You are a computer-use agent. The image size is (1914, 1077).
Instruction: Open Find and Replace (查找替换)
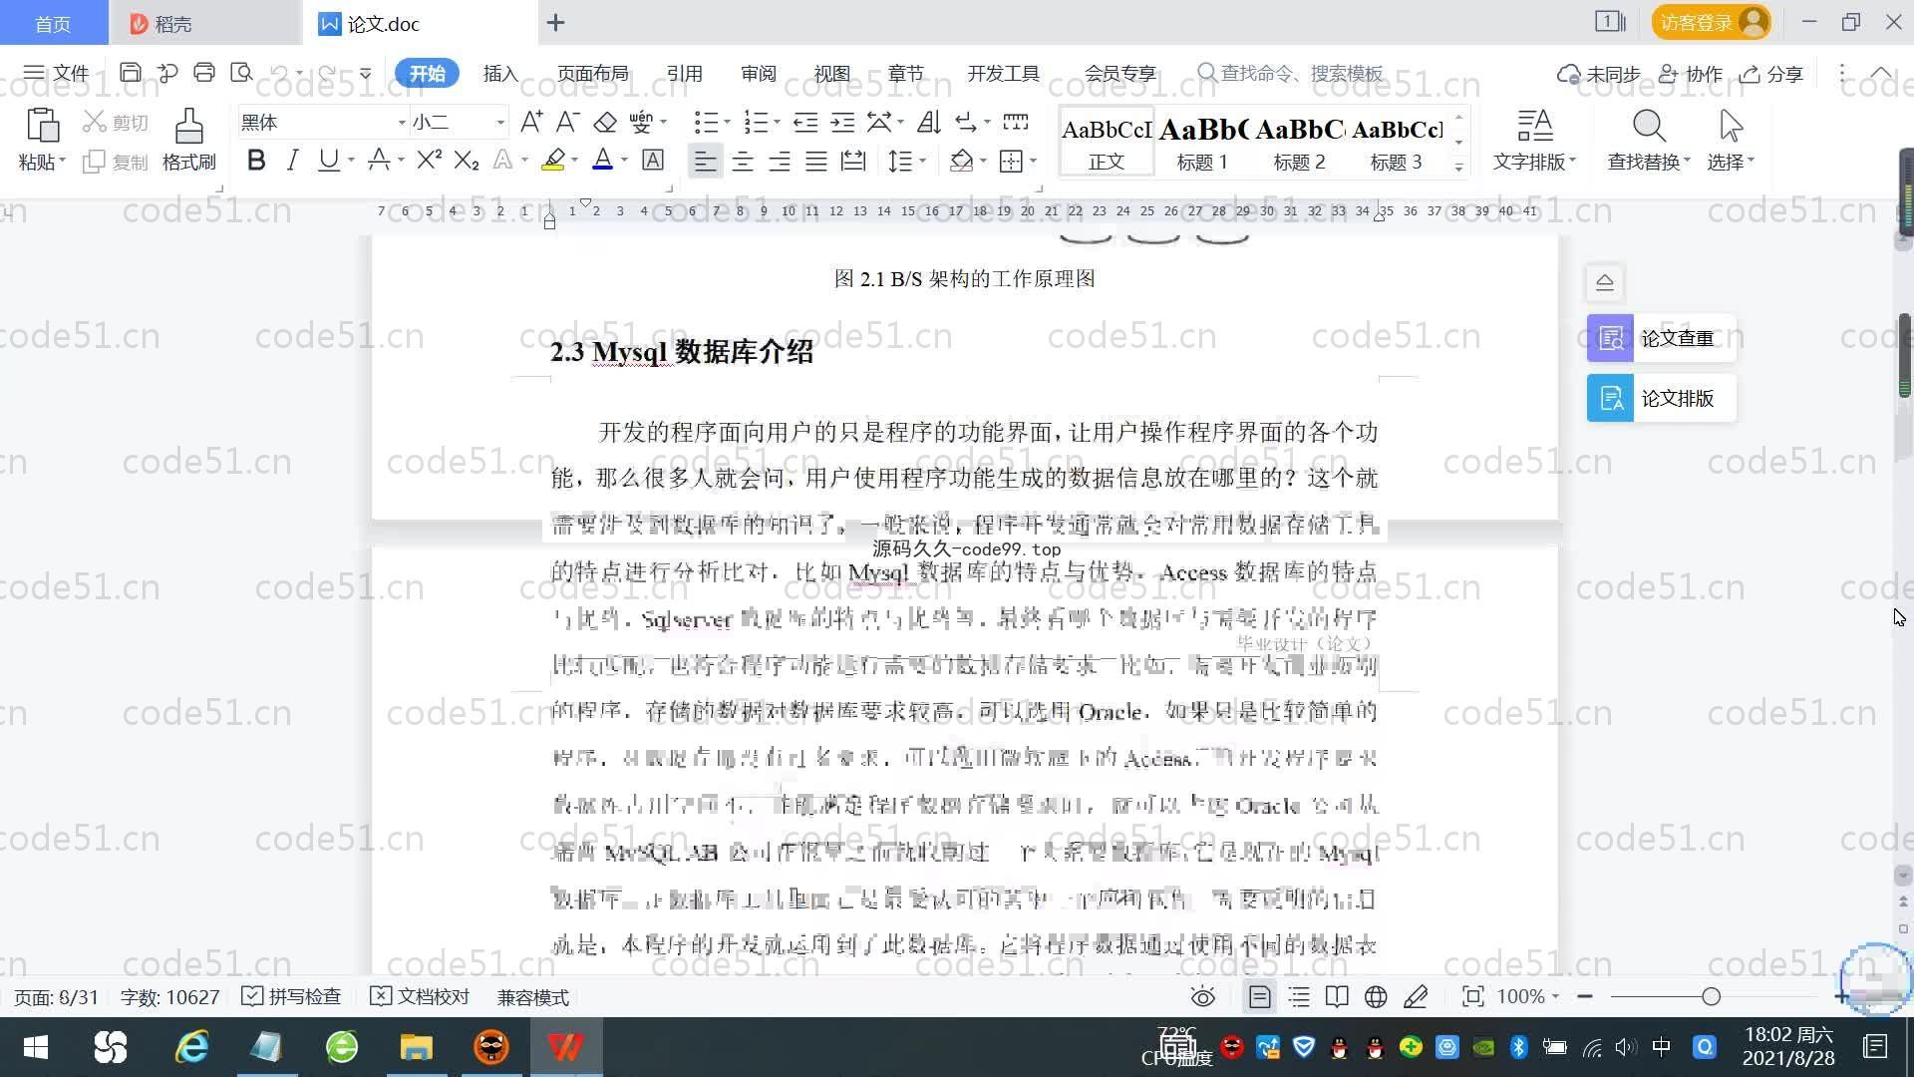coord(1649,140)
